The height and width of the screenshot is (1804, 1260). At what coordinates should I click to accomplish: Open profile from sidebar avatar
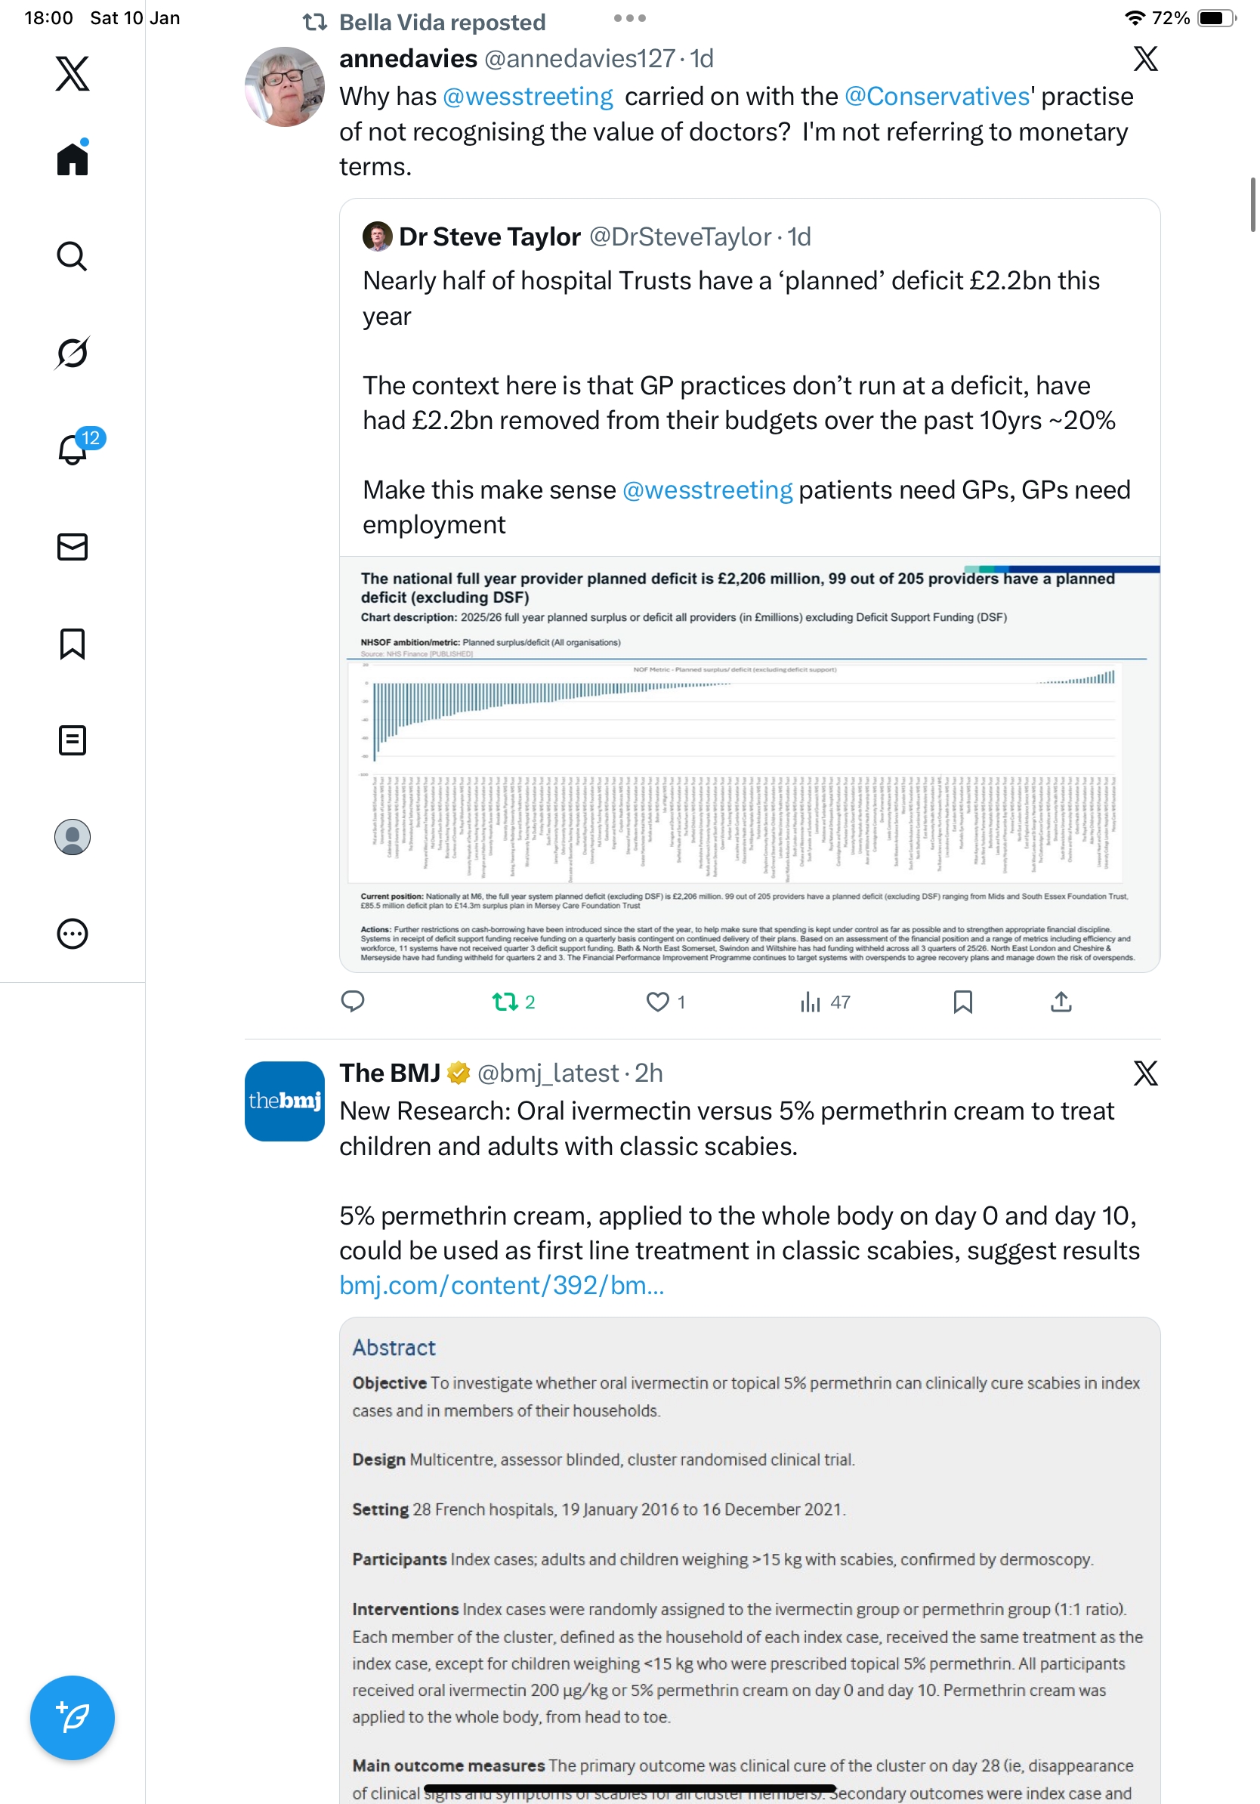pyautogui.click(x=73, y=837)
